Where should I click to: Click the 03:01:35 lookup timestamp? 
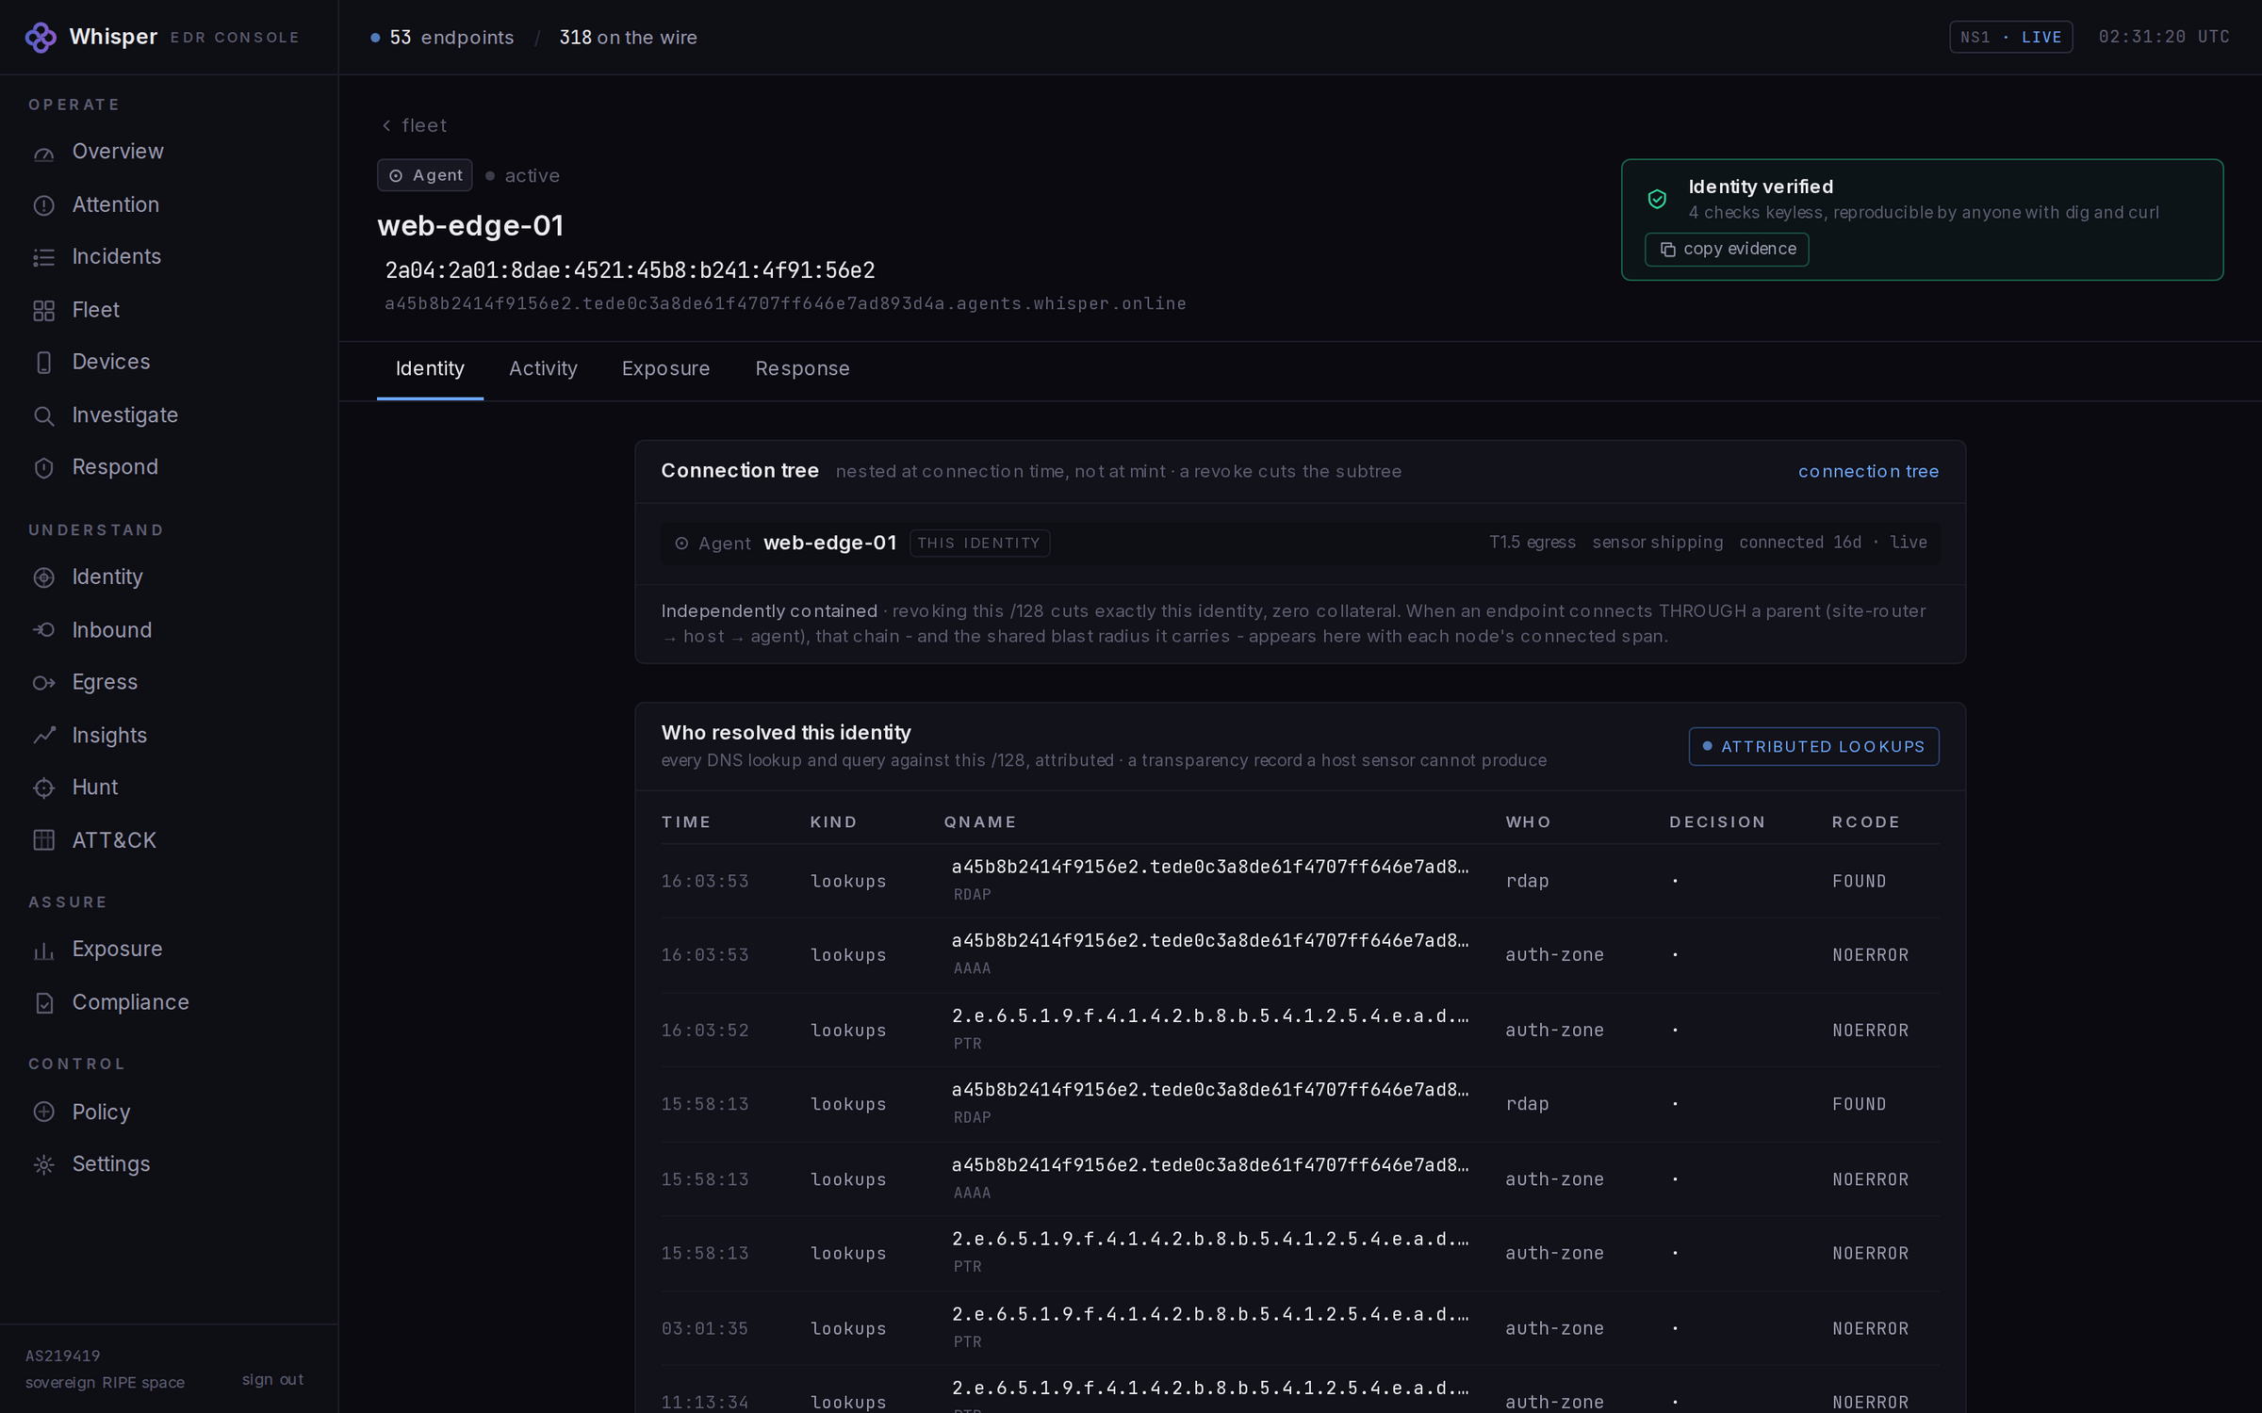(705, 1329)
